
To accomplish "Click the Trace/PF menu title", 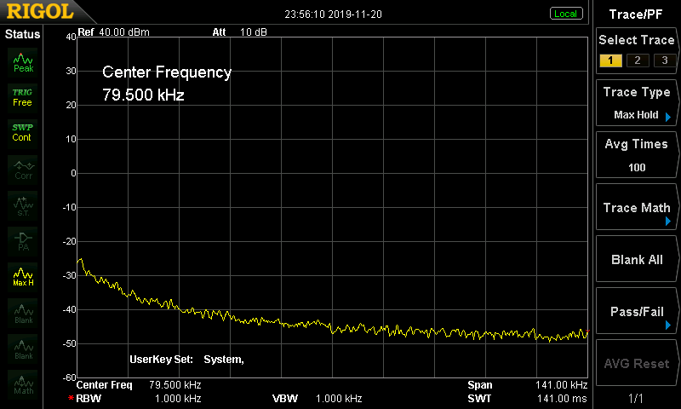I will tap(637, 14).
